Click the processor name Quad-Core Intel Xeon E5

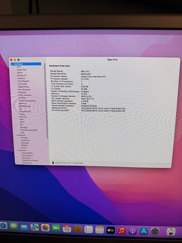[93, 76]
